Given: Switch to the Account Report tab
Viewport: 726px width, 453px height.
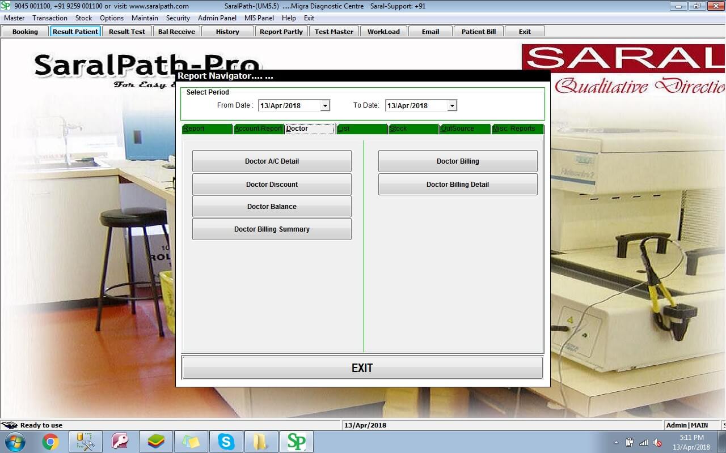Looking at the screenshot, I should 258,129.
